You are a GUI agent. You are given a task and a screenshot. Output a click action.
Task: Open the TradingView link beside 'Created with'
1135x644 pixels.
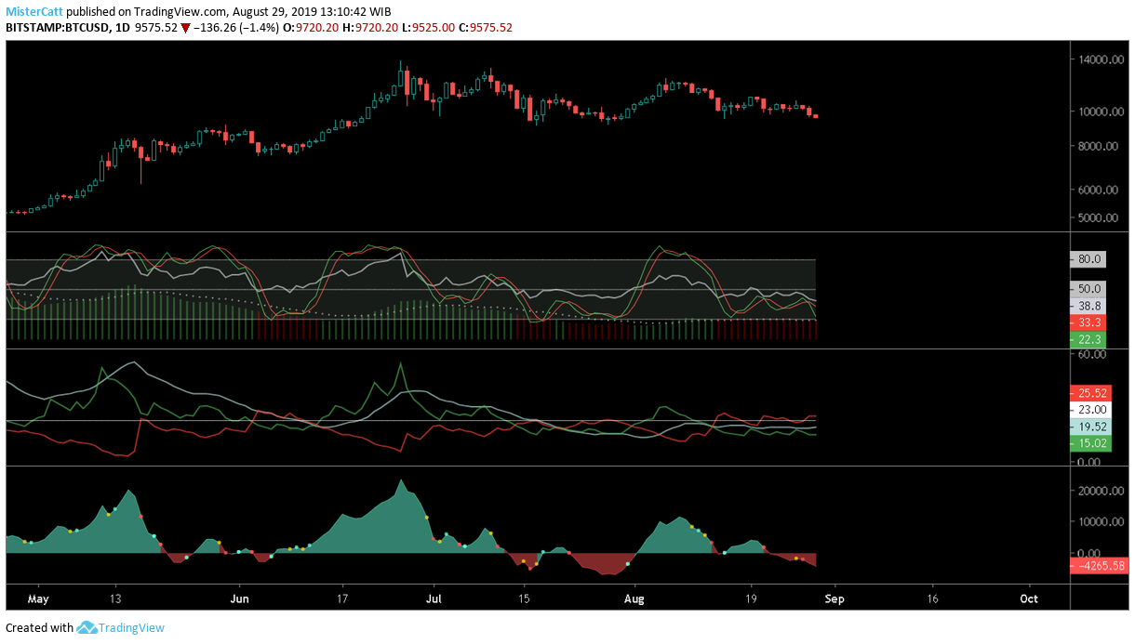tap(132, 627)
